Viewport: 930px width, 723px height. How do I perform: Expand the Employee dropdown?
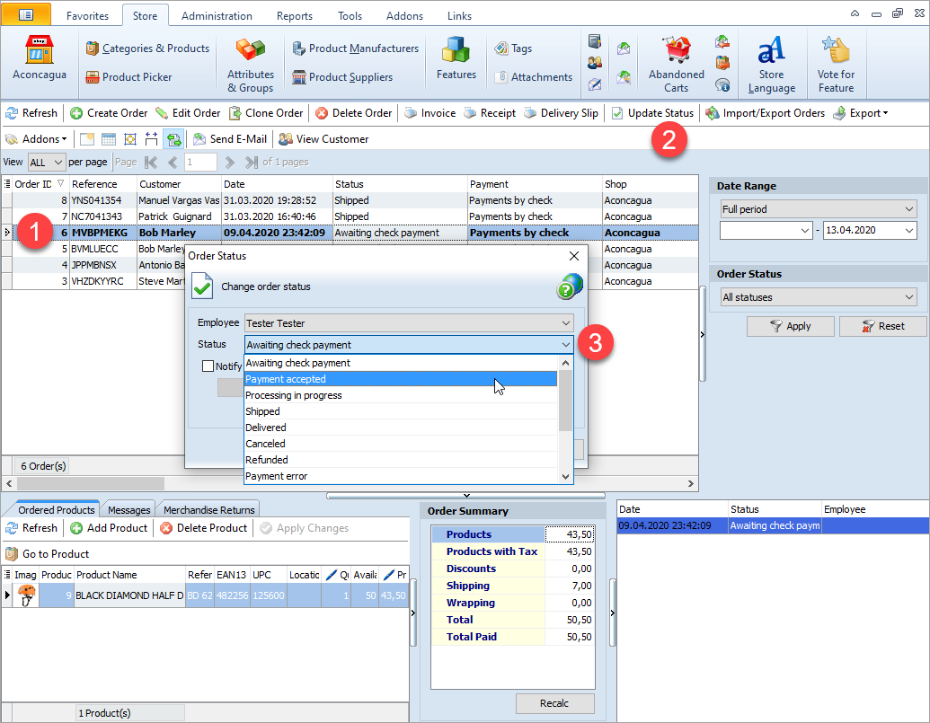point(565,322)
